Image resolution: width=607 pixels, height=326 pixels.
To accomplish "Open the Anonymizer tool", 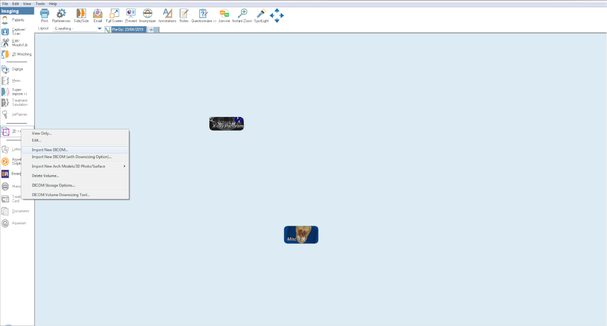I will (147, 14).
